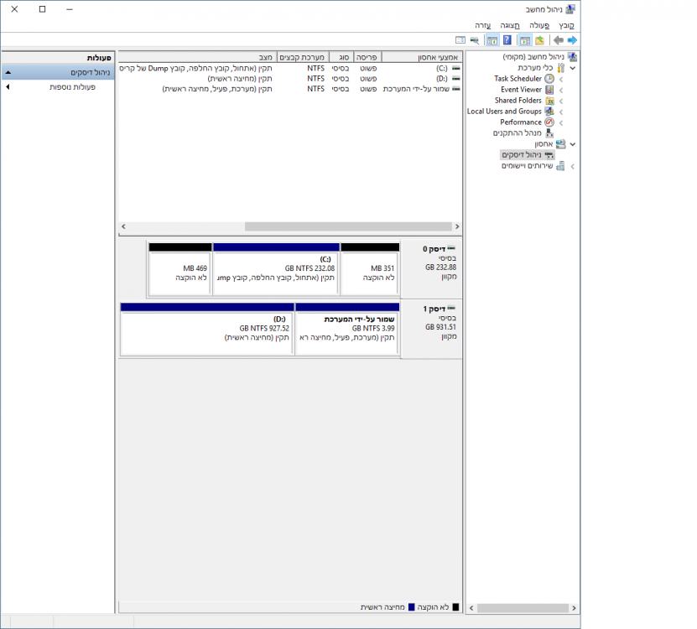Click the אחסון storage icon in the tree
Viewport: 697px width, 629px height.
click(561, 144)
